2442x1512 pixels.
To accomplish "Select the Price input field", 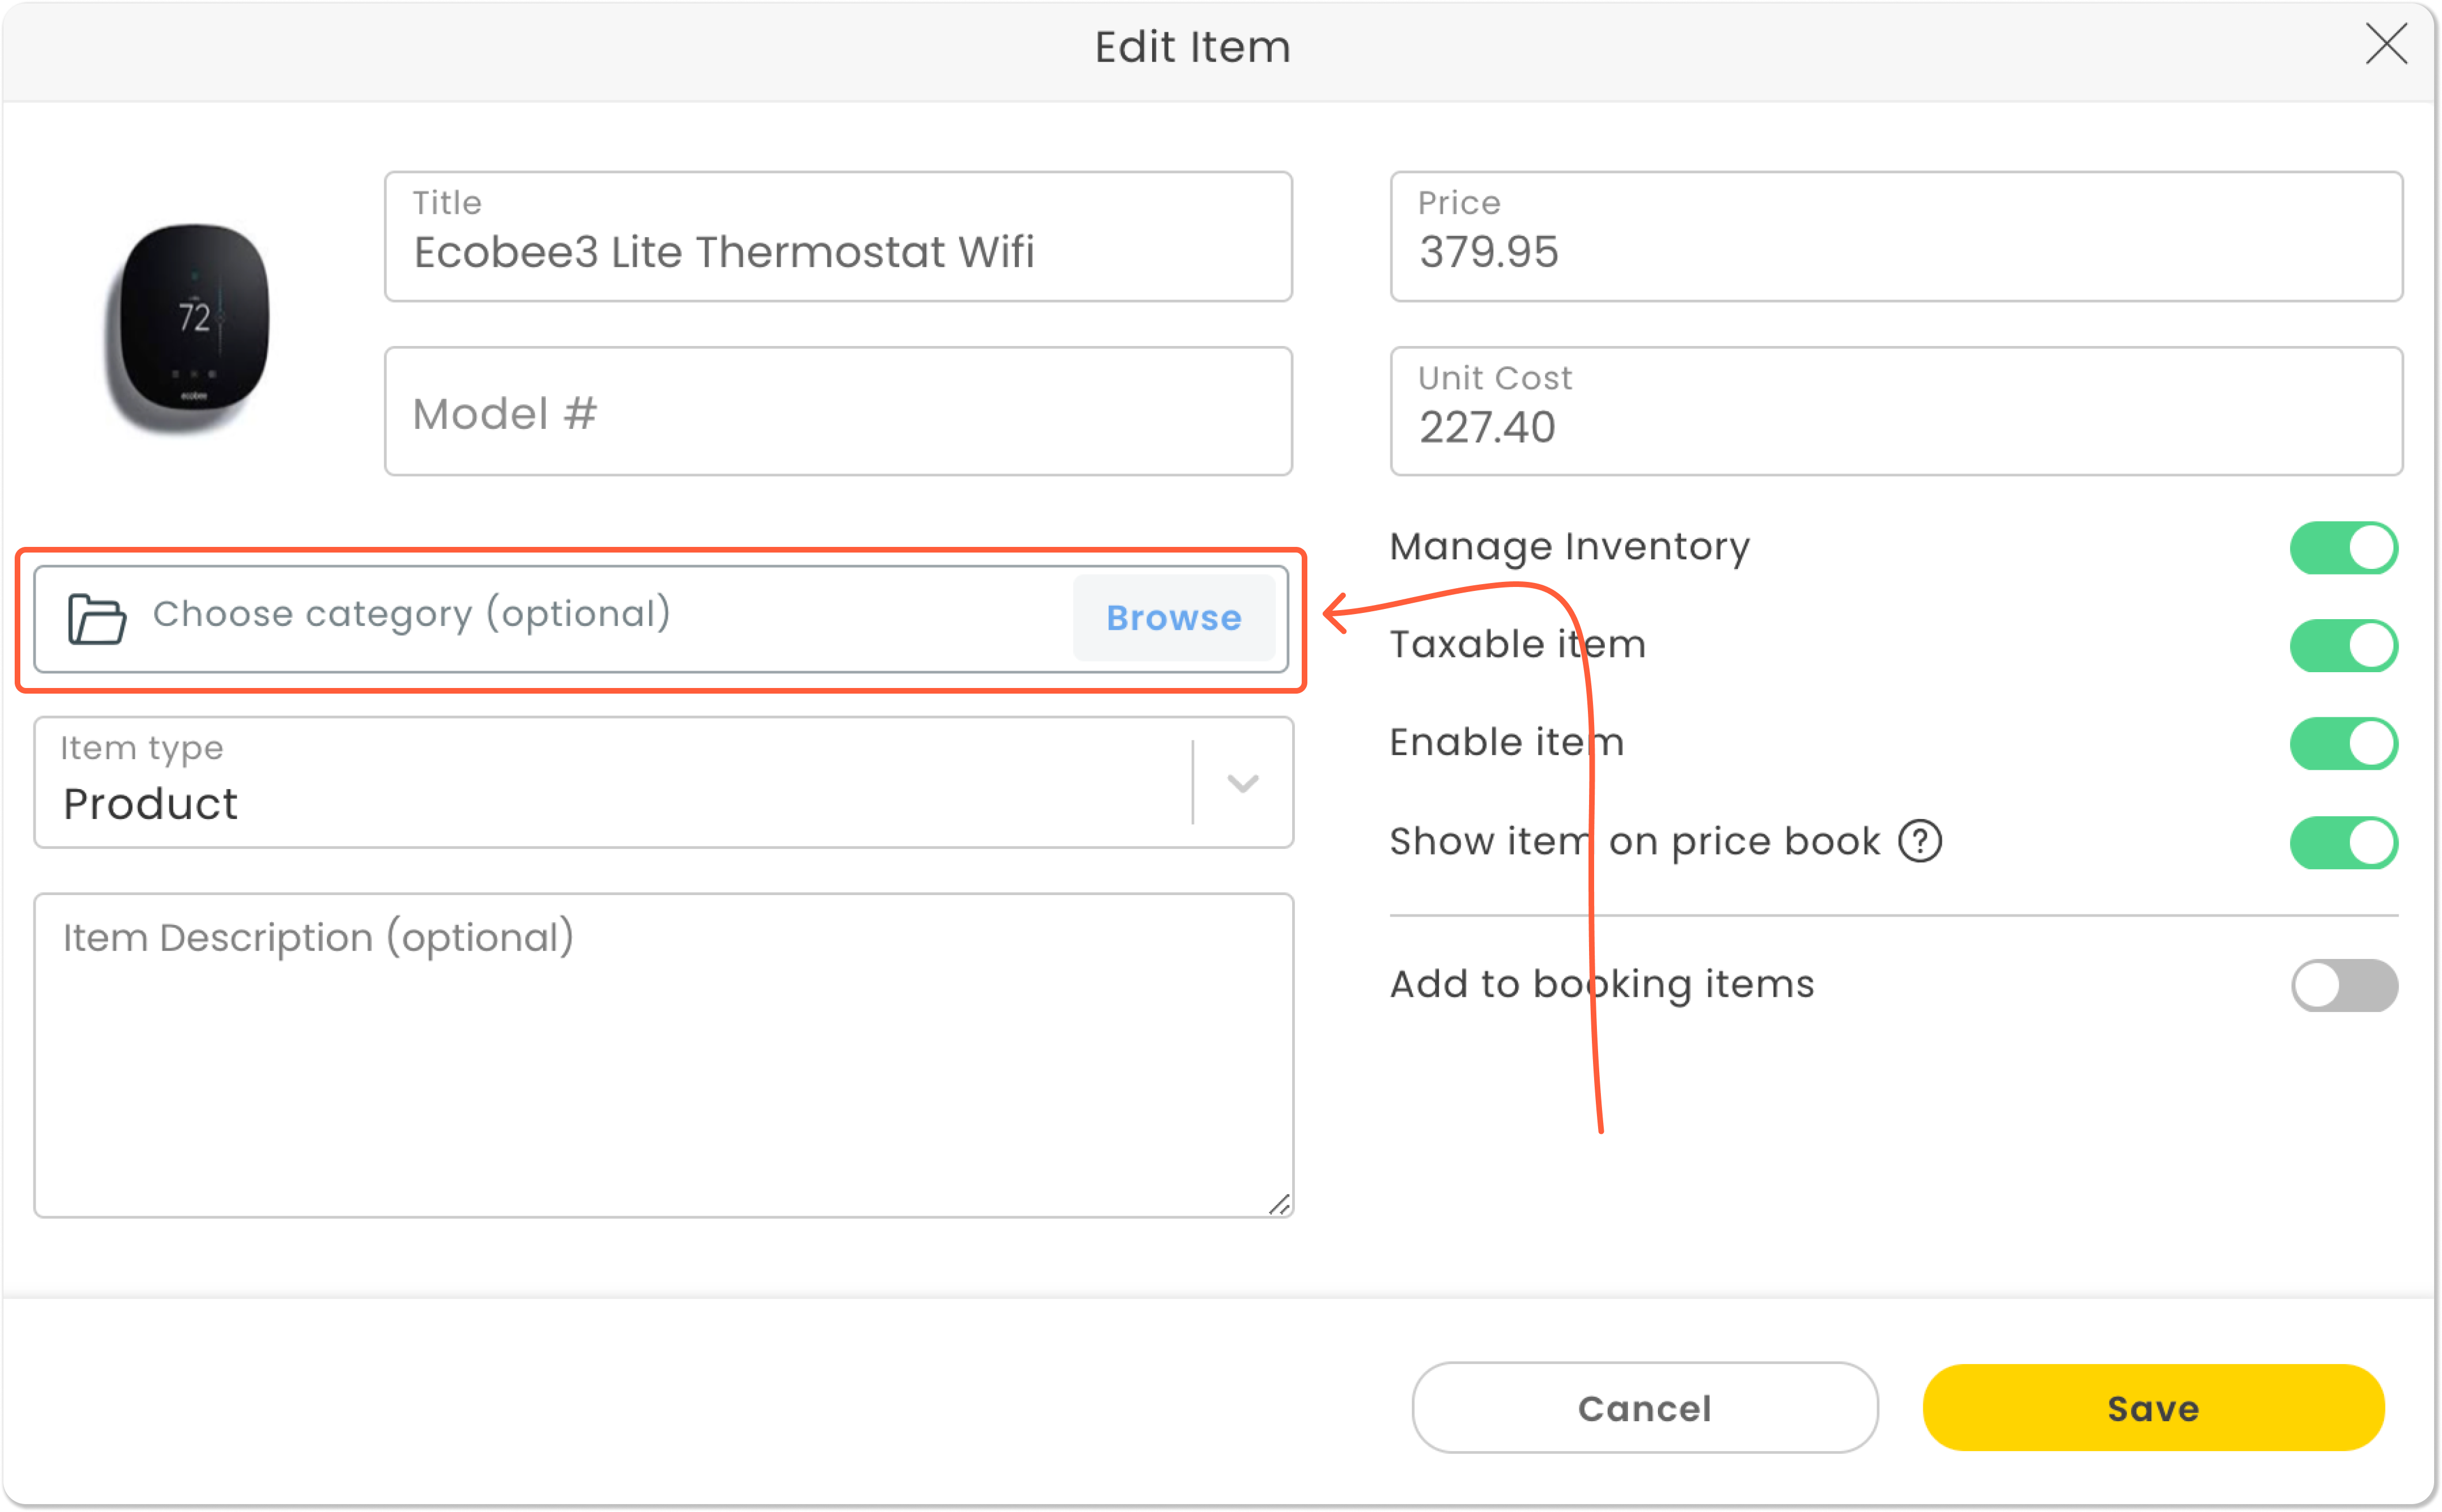I will pos(1895,250).
